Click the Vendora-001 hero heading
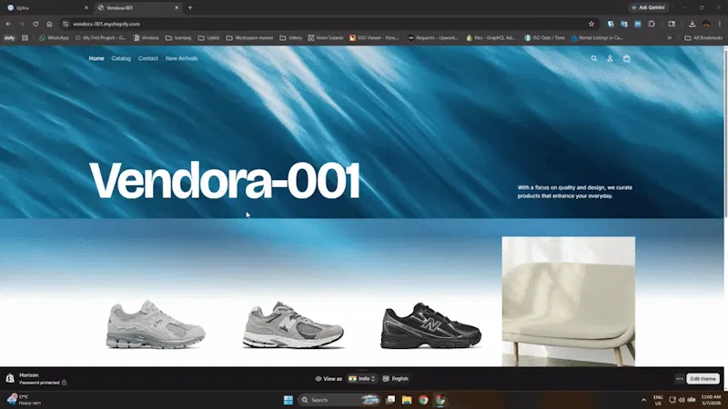This screenshot has width=728, height=409. pos(225,181)
